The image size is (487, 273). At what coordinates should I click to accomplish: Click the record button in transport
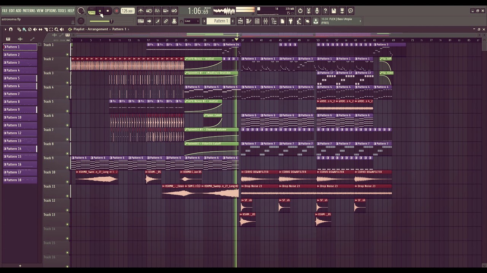click(116, 11)
